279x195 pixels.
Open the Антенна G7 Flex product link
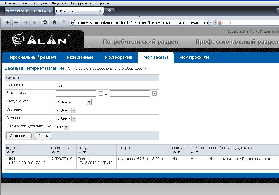(135, 159)
